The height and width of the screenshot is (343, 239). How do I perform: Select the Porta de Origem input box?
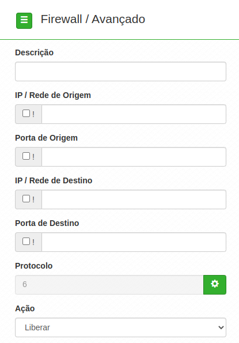[134, 157]
